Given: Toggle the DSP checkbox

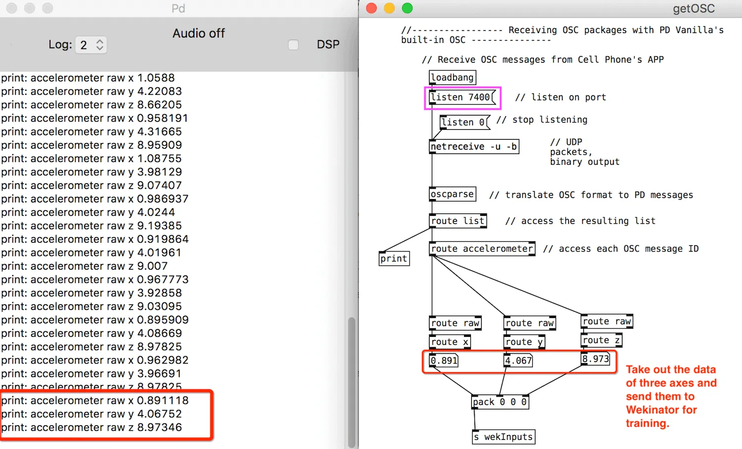Looking at the screenshot, I should click(293, 45).
